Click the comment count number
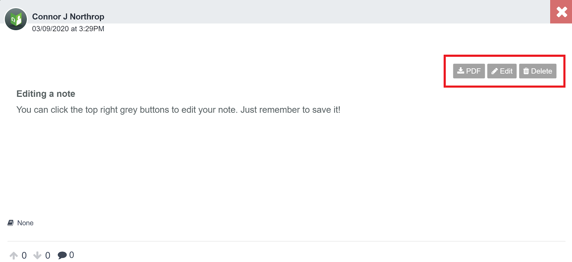This screenshot has height=262, width=572. point(71,255)
